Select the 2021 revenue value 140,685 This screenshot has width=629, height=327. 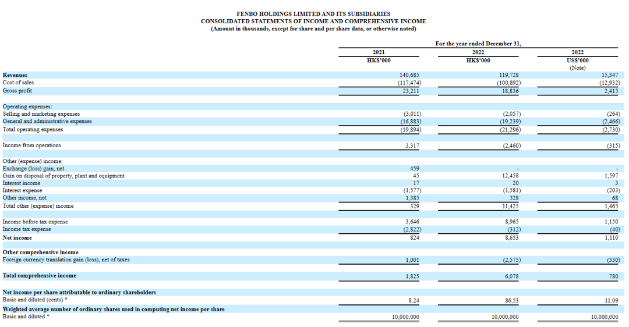[x=409, y=75]
